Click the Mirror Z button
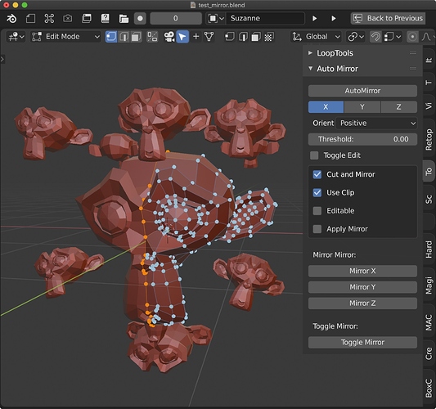This screenshot has width=436, height=409. point(362,303)
